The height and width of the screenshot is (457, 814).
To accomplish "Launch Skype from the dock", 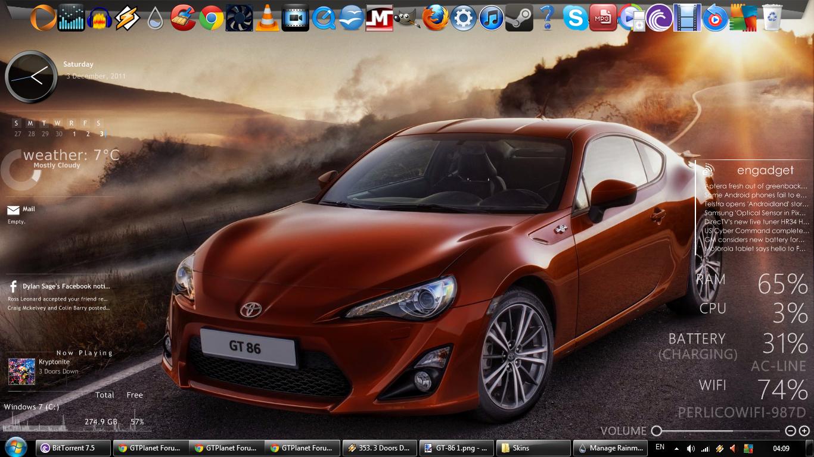I will [x=576, y=18].
